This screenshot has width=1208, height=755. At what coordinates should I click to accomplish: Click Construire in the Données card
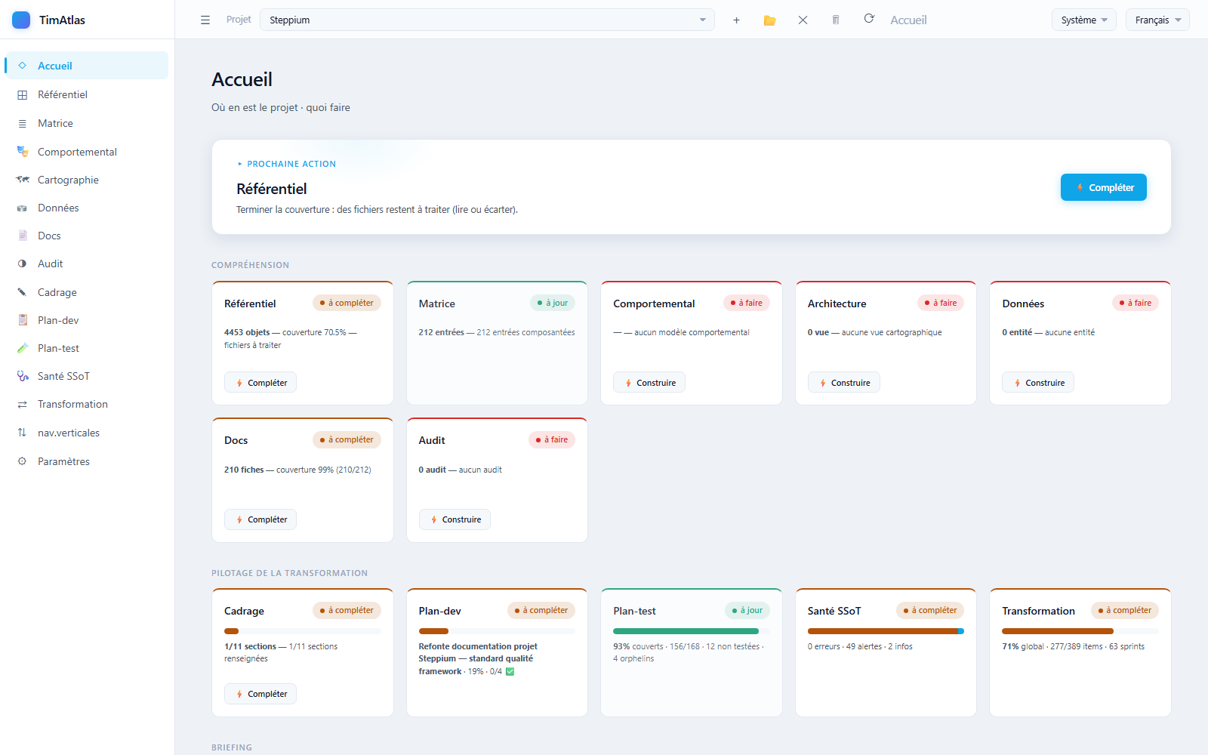[1038, 383]
